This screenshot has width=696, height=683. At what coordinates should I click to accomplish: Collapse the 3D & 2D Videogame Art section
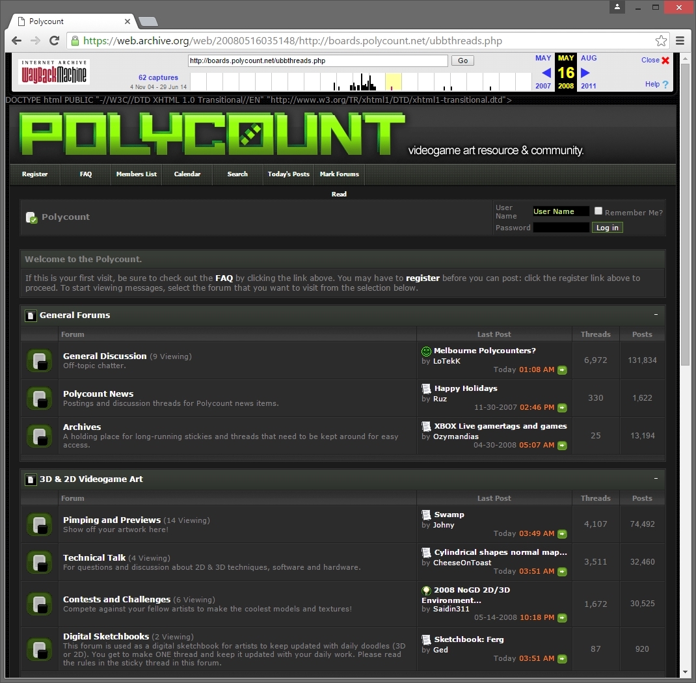coord(656,478)
